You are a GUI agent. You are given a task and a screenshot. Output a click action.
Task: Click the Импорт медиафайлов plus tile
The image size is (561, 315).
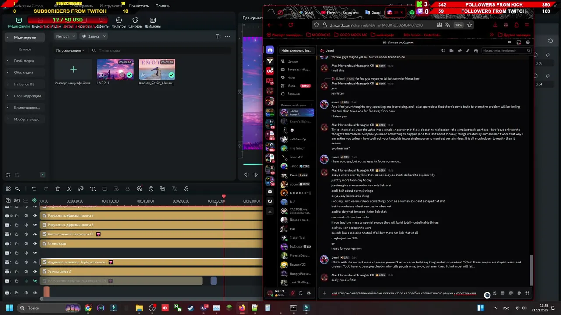tap(73, 69)
